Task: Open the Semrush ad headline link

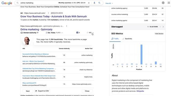Action: [53, 17]
